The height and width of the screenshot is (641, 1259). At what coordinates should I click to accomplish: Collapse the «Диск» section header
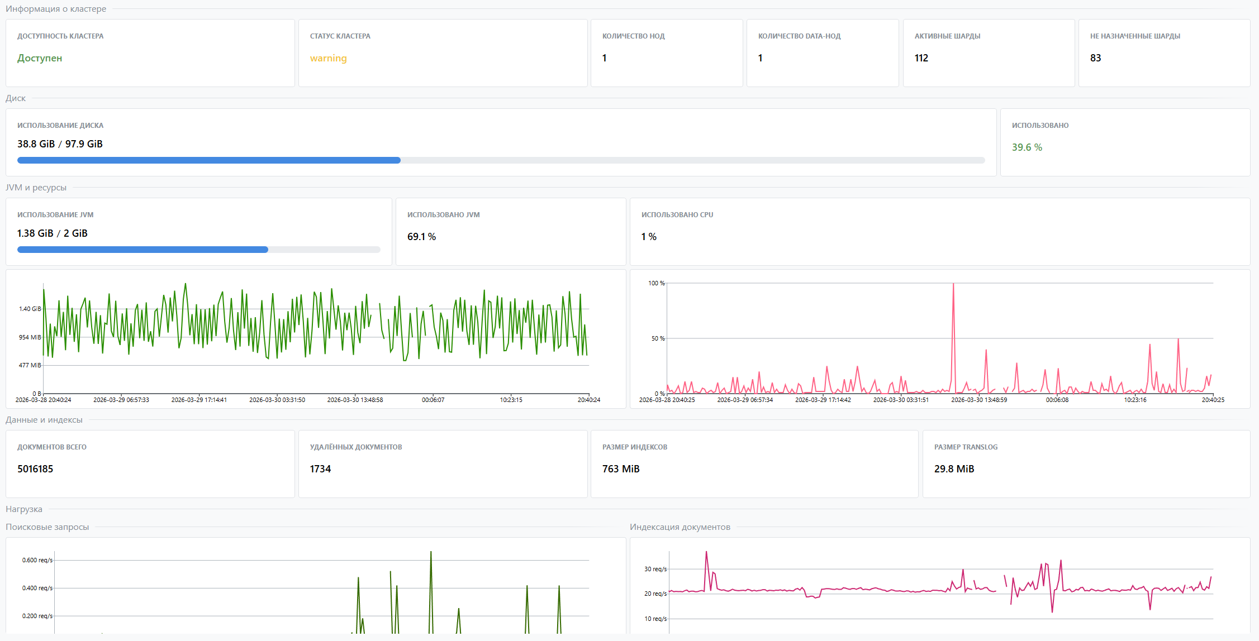(17, 98)
